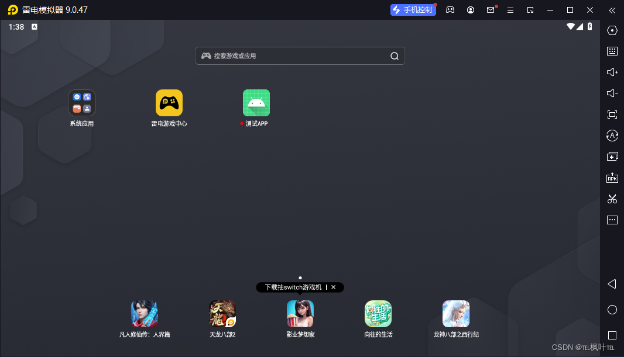624x357 pixels.
Task: Open multi-instance manager icon
Action: tap(612, 157)
